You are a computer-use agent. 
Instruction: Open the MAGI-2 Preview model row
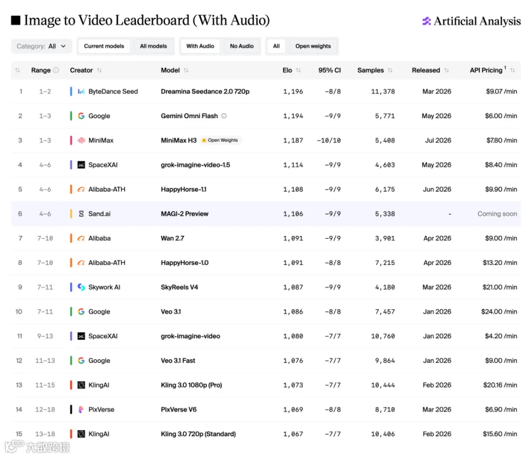point(266,214)
